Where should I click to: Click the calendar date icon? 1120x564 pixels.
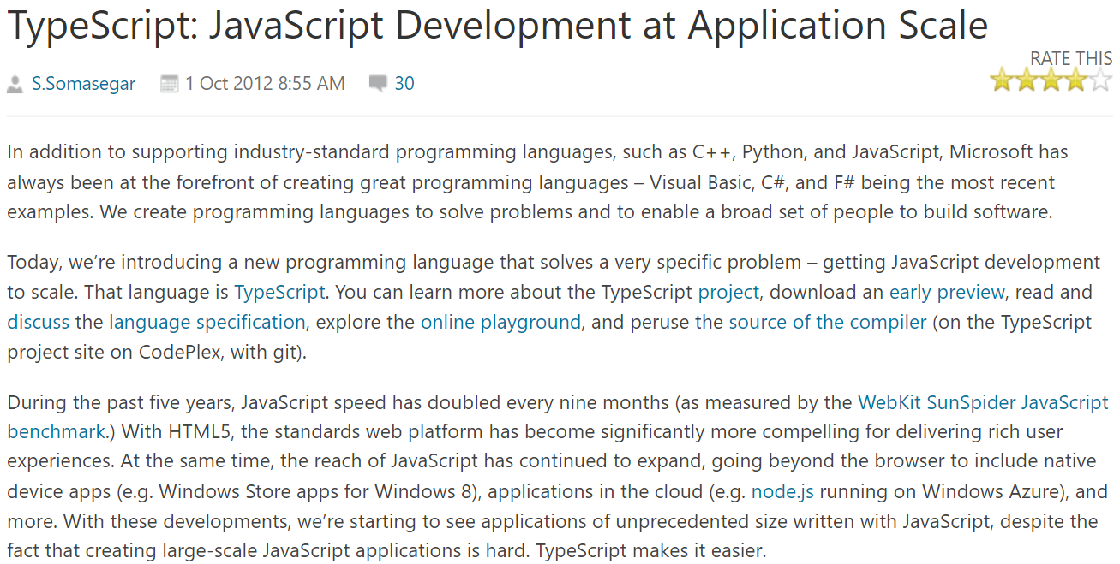(170, 84)
